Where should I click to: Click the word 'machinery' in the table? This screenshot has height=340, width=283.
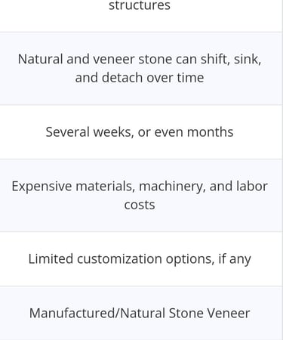click(172, 187)
